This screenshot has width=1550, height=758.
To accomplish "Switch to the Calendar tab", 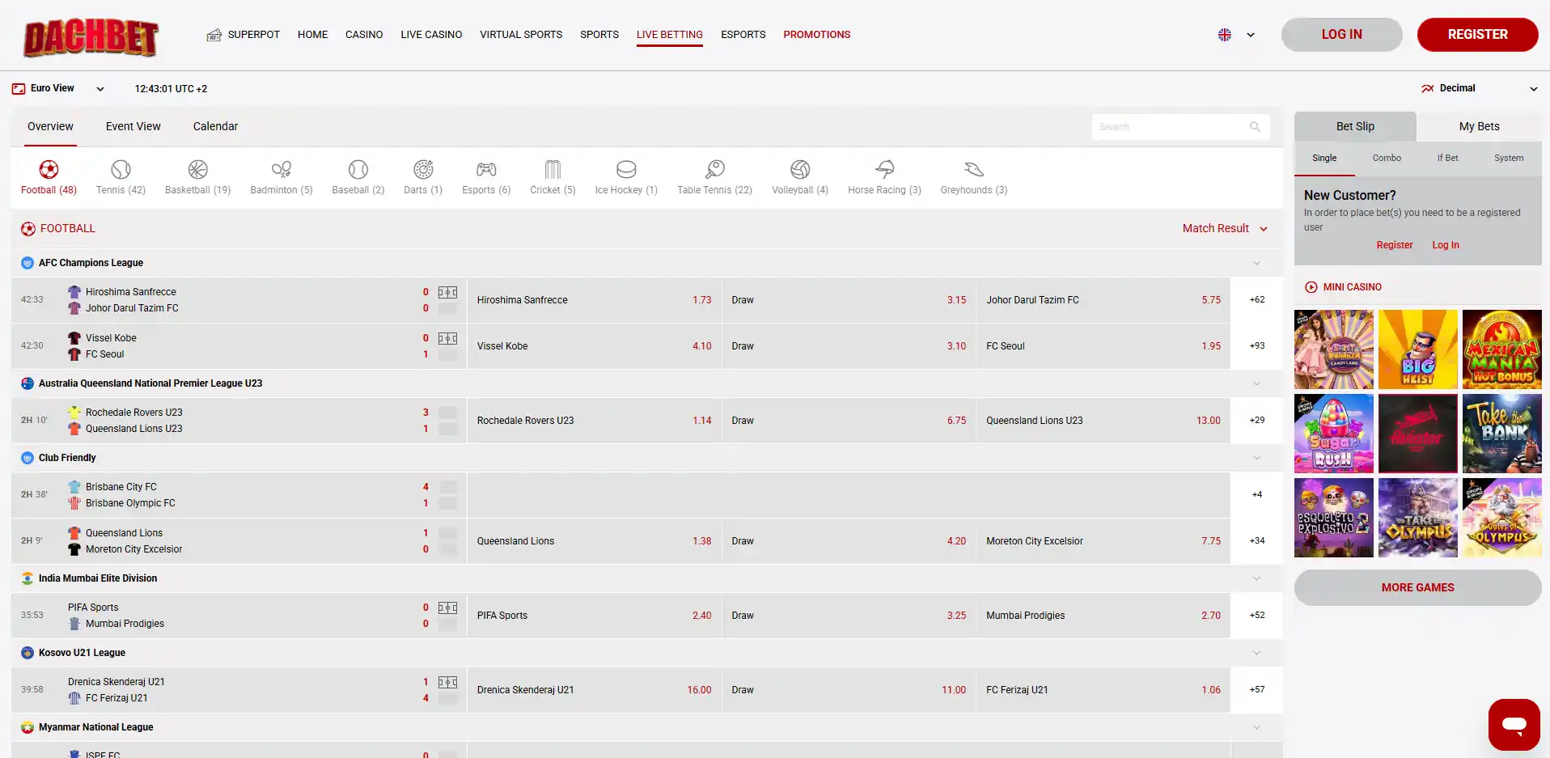I will 215,126.
